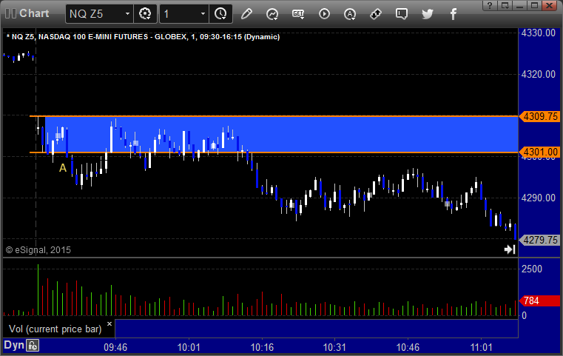Click the 10:01 time axis label
This screenshot has height=356, width=563.
click(189, 347)
